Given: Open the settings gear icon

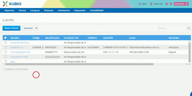Looking at the screenshot, I should (171, 4).
